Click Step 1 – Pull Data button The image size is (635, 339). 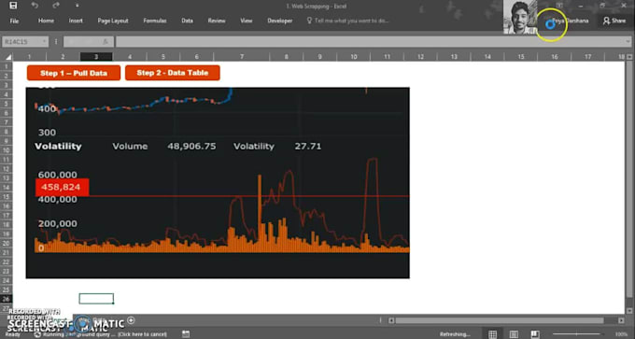pyautogui.click(x=74, y=73)
